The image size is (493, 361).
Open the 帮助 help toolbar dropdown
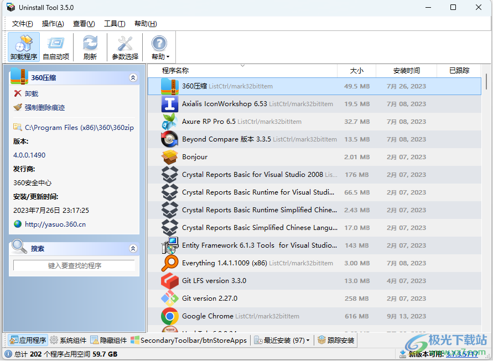tap(160, 47)
